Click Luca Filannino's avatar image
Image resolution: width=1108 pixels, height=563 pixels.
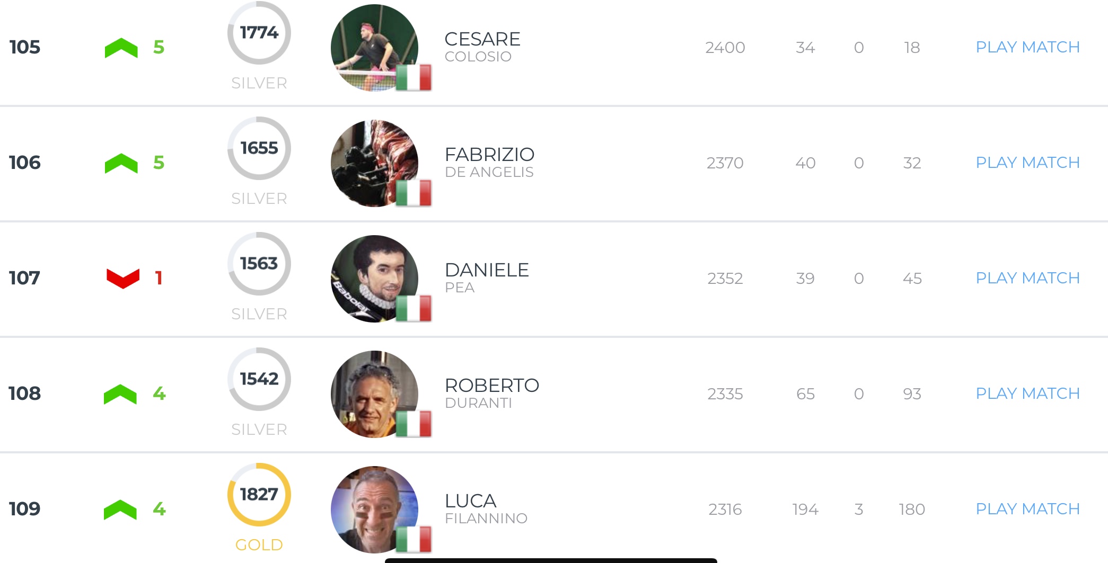(373, 508)
